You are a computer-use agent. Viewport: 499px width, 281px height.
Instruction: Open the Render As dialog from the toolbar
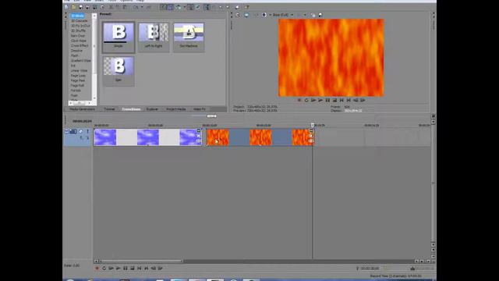click(94, 7)
